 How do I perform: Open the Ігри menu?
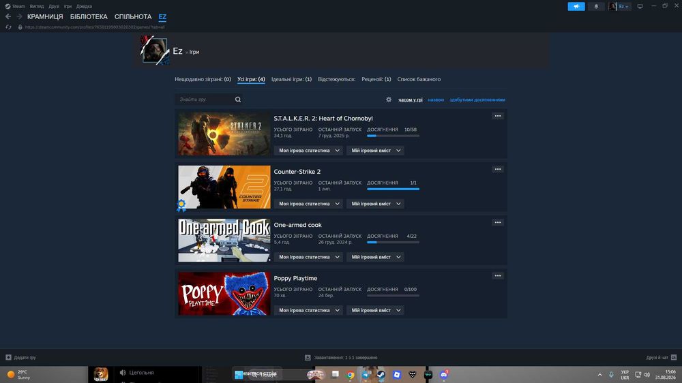(x=68, y=6)
